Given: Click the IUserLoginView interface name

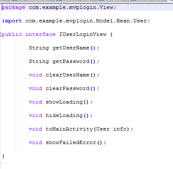Looking at the screenshot, I should tap(83, 34).
